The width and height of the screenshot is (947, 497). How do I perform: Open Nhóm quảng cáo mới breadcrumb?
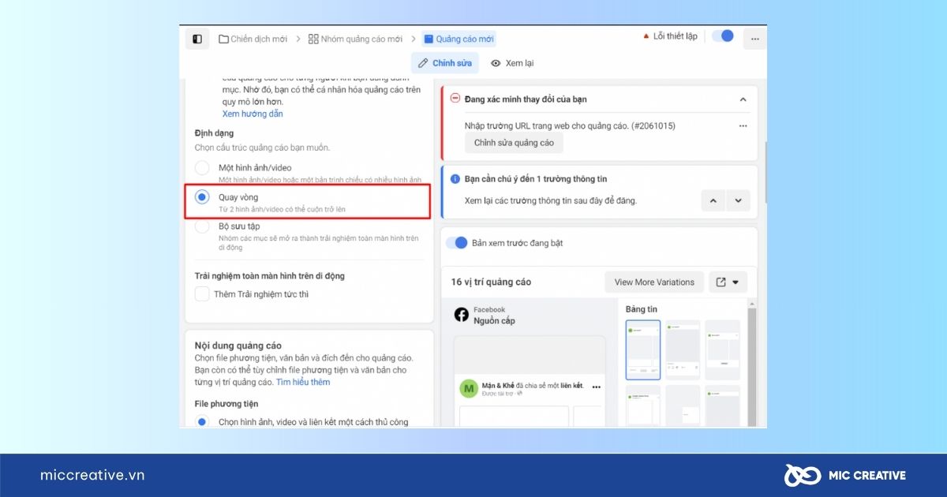point(355,39)
